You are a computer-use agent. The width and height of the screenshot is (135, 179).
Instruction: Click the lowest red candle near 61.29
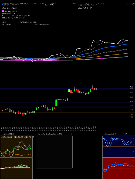22,114
